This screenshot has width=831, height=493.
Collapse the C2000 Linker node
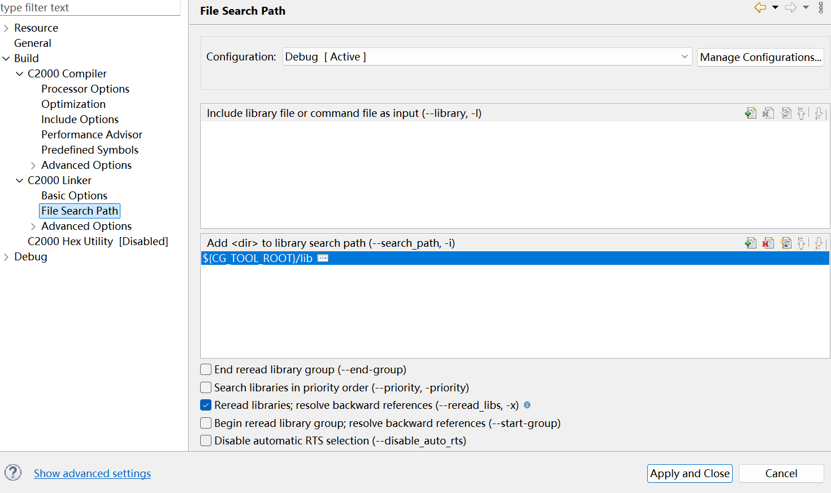tap(20, 180)
